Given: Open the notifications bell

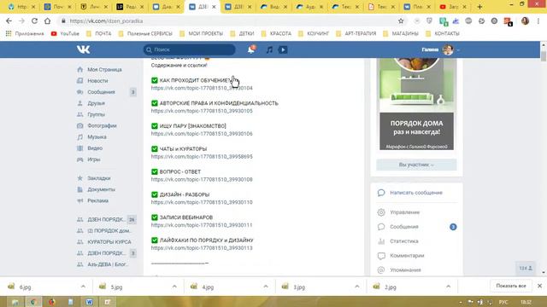Looking at the screenshot, I should pyautogui.click(x=251, y=49).
